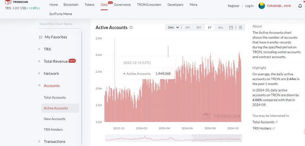The image size is (305, 146).
Task: Open TRX Holders under interested in
Action: pyautogui.click(x=262, y=129)
